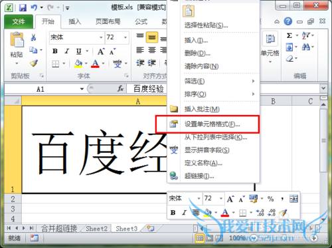Increase font size in ribbon
This screenshot has height=248, width=332.
[x=101, y=51]
